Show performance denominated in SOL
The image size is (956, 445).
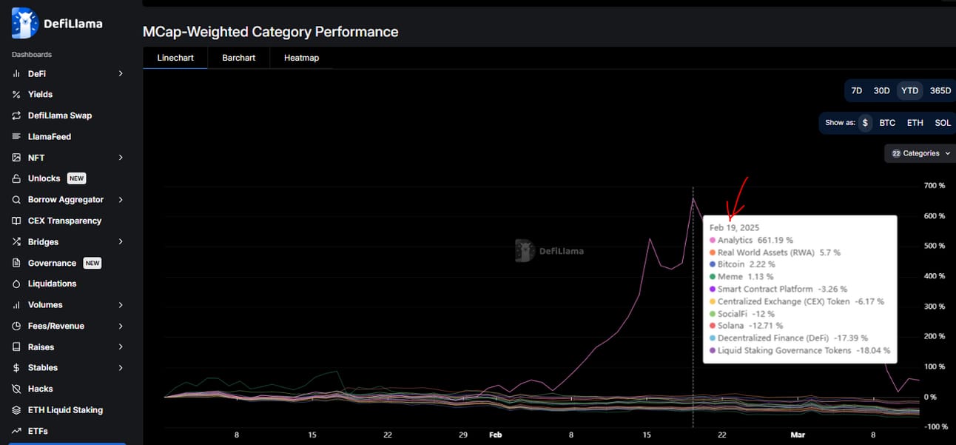click(x=943, y=123)
